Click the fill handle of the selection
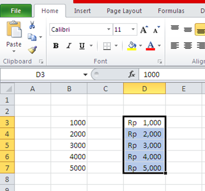The height and width of the screenshot is (191, 205). (x=165, y=173)
